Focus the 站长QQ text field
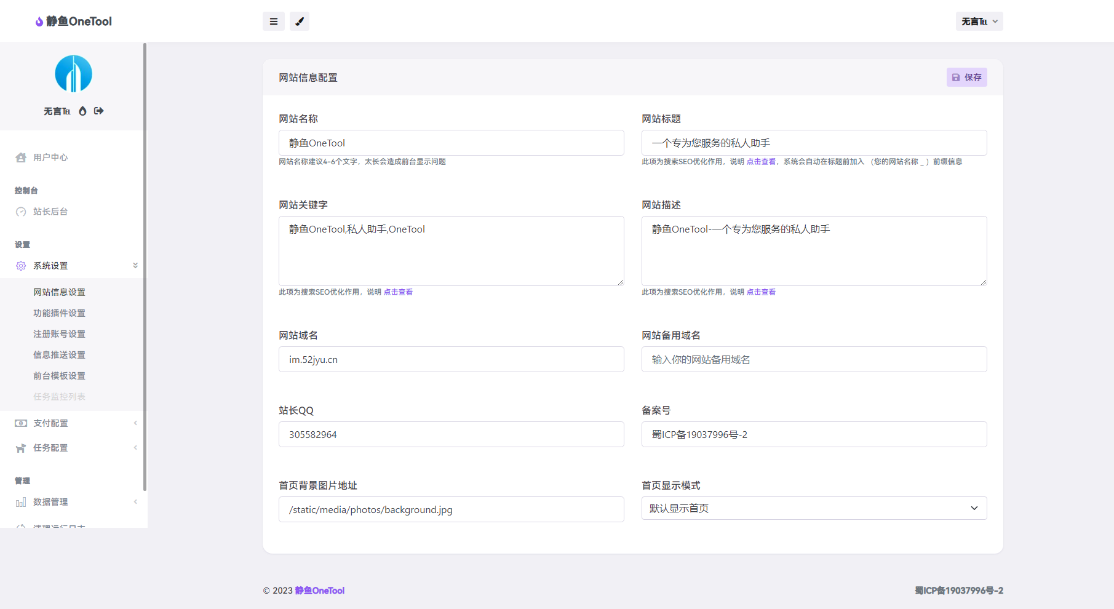Screen dimensions: 1114x609 [x=451, y=434]
